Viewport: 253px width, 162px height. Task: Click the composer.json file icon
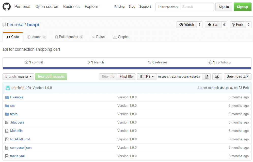pyautogui.click(x=7, y=148)
